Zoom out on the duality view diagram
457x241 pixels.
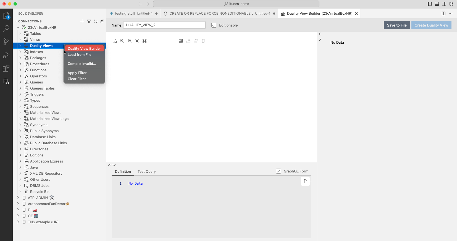tap(130, 41)
